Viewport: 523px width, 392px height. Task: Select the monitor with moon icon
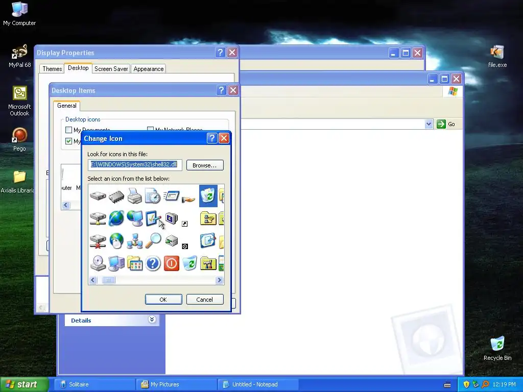pos(172,218)
